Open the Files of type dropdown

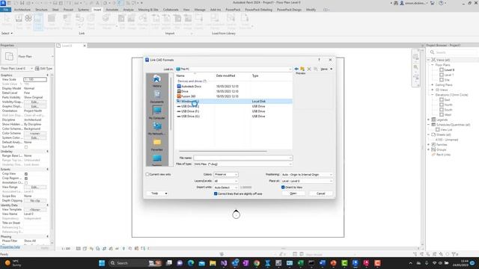click(242, 164)
